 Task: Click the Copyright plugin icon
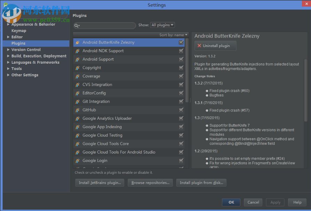(78, 68)
